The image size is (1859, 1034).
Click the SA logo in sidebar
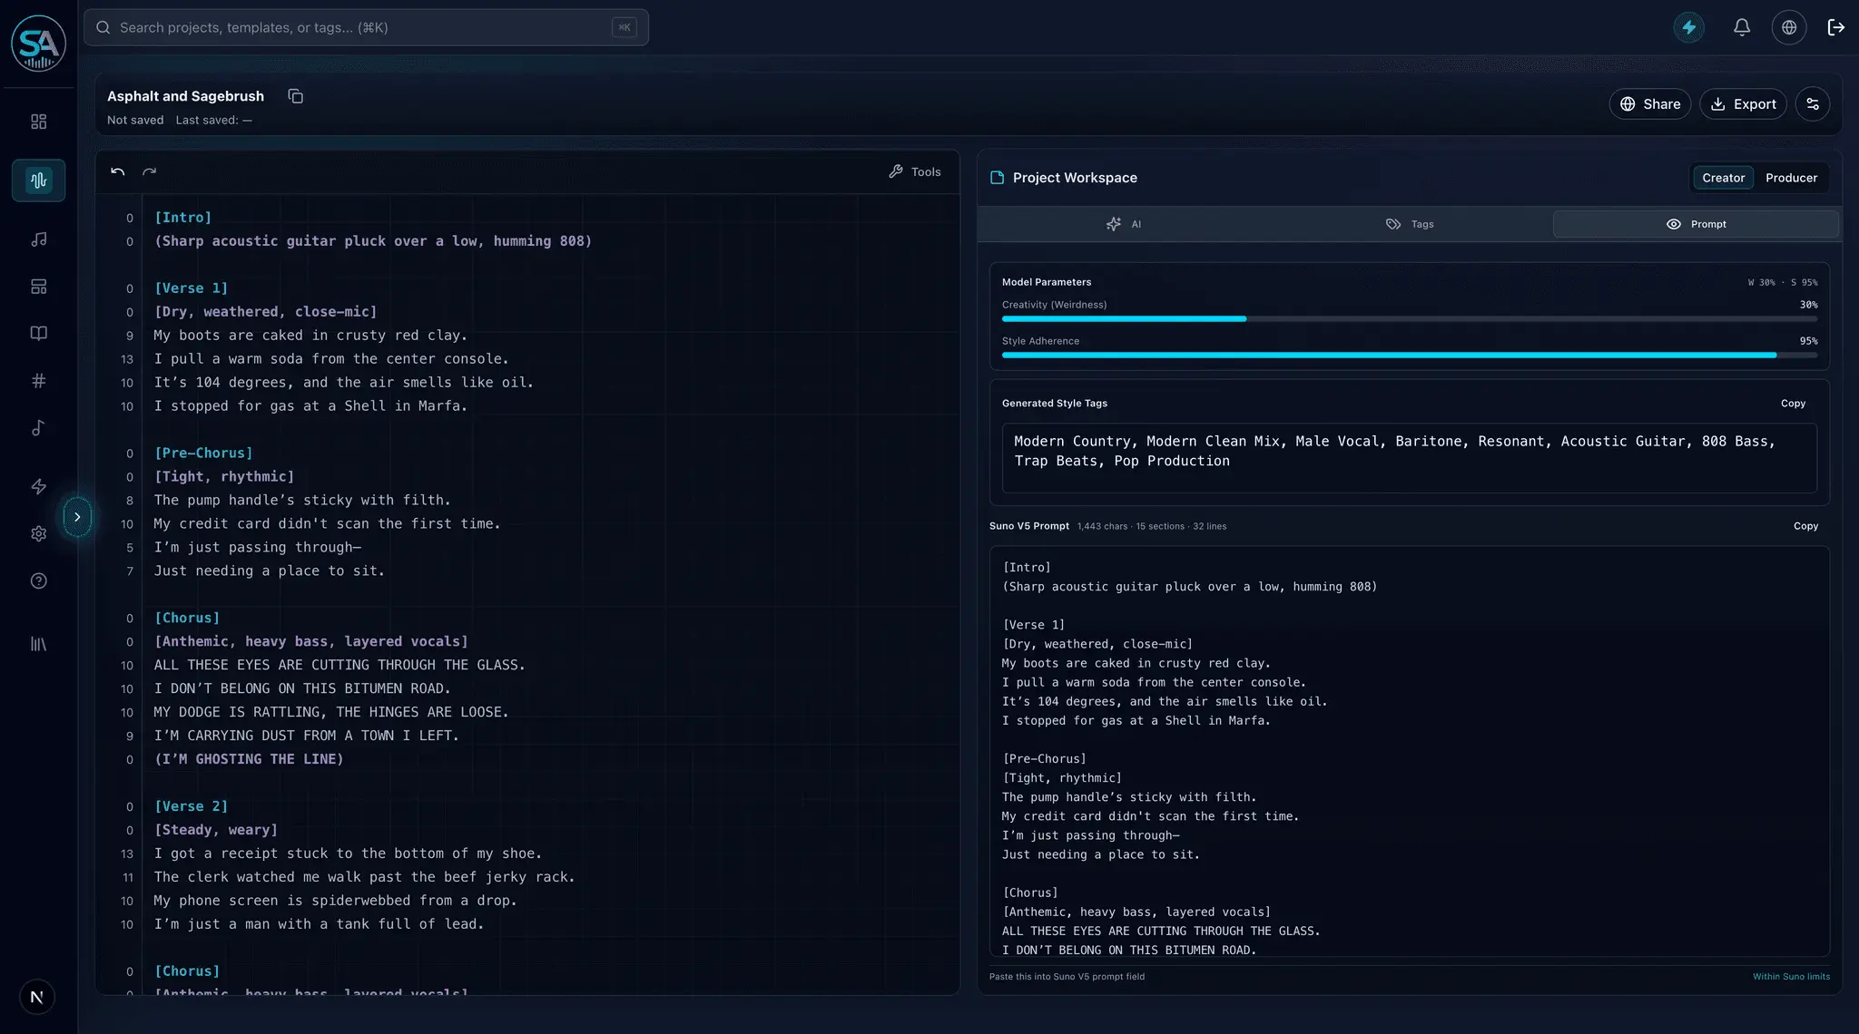click(38, 44)
